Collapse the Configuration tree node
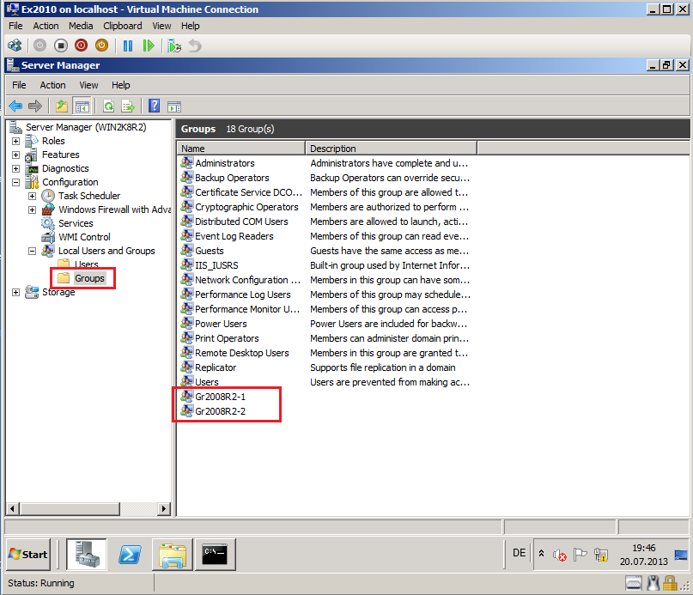This screenshot has height=595, width=693. click(15, 182)
